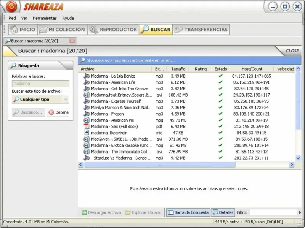The image size is (305, 228).
Task: Click the Filtro input field
Action: 273,212
